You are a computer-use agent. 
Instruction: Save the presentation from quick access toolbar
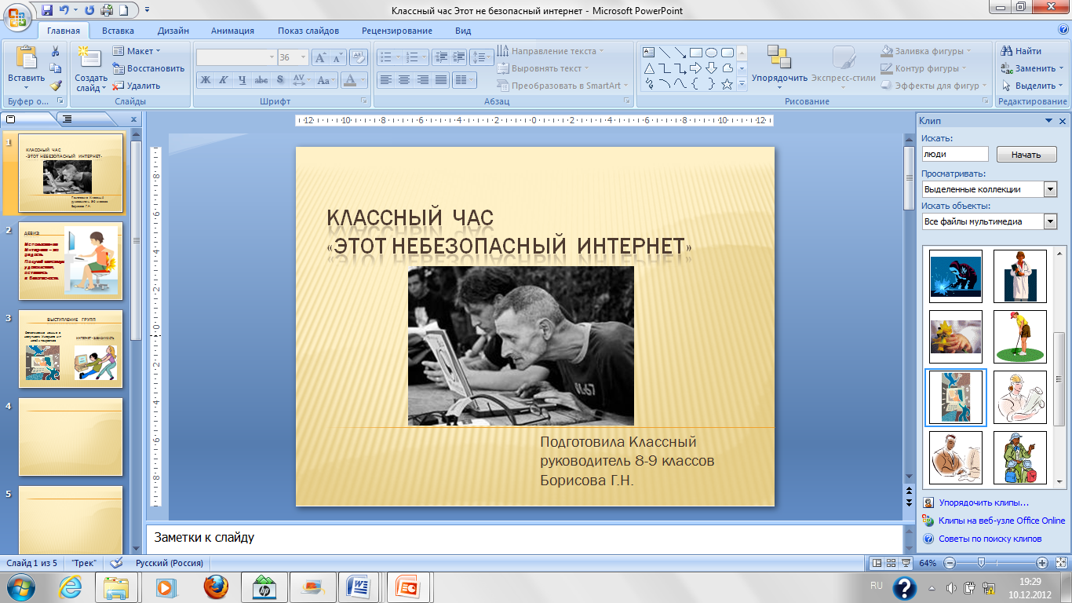click(x=46, y=10)
